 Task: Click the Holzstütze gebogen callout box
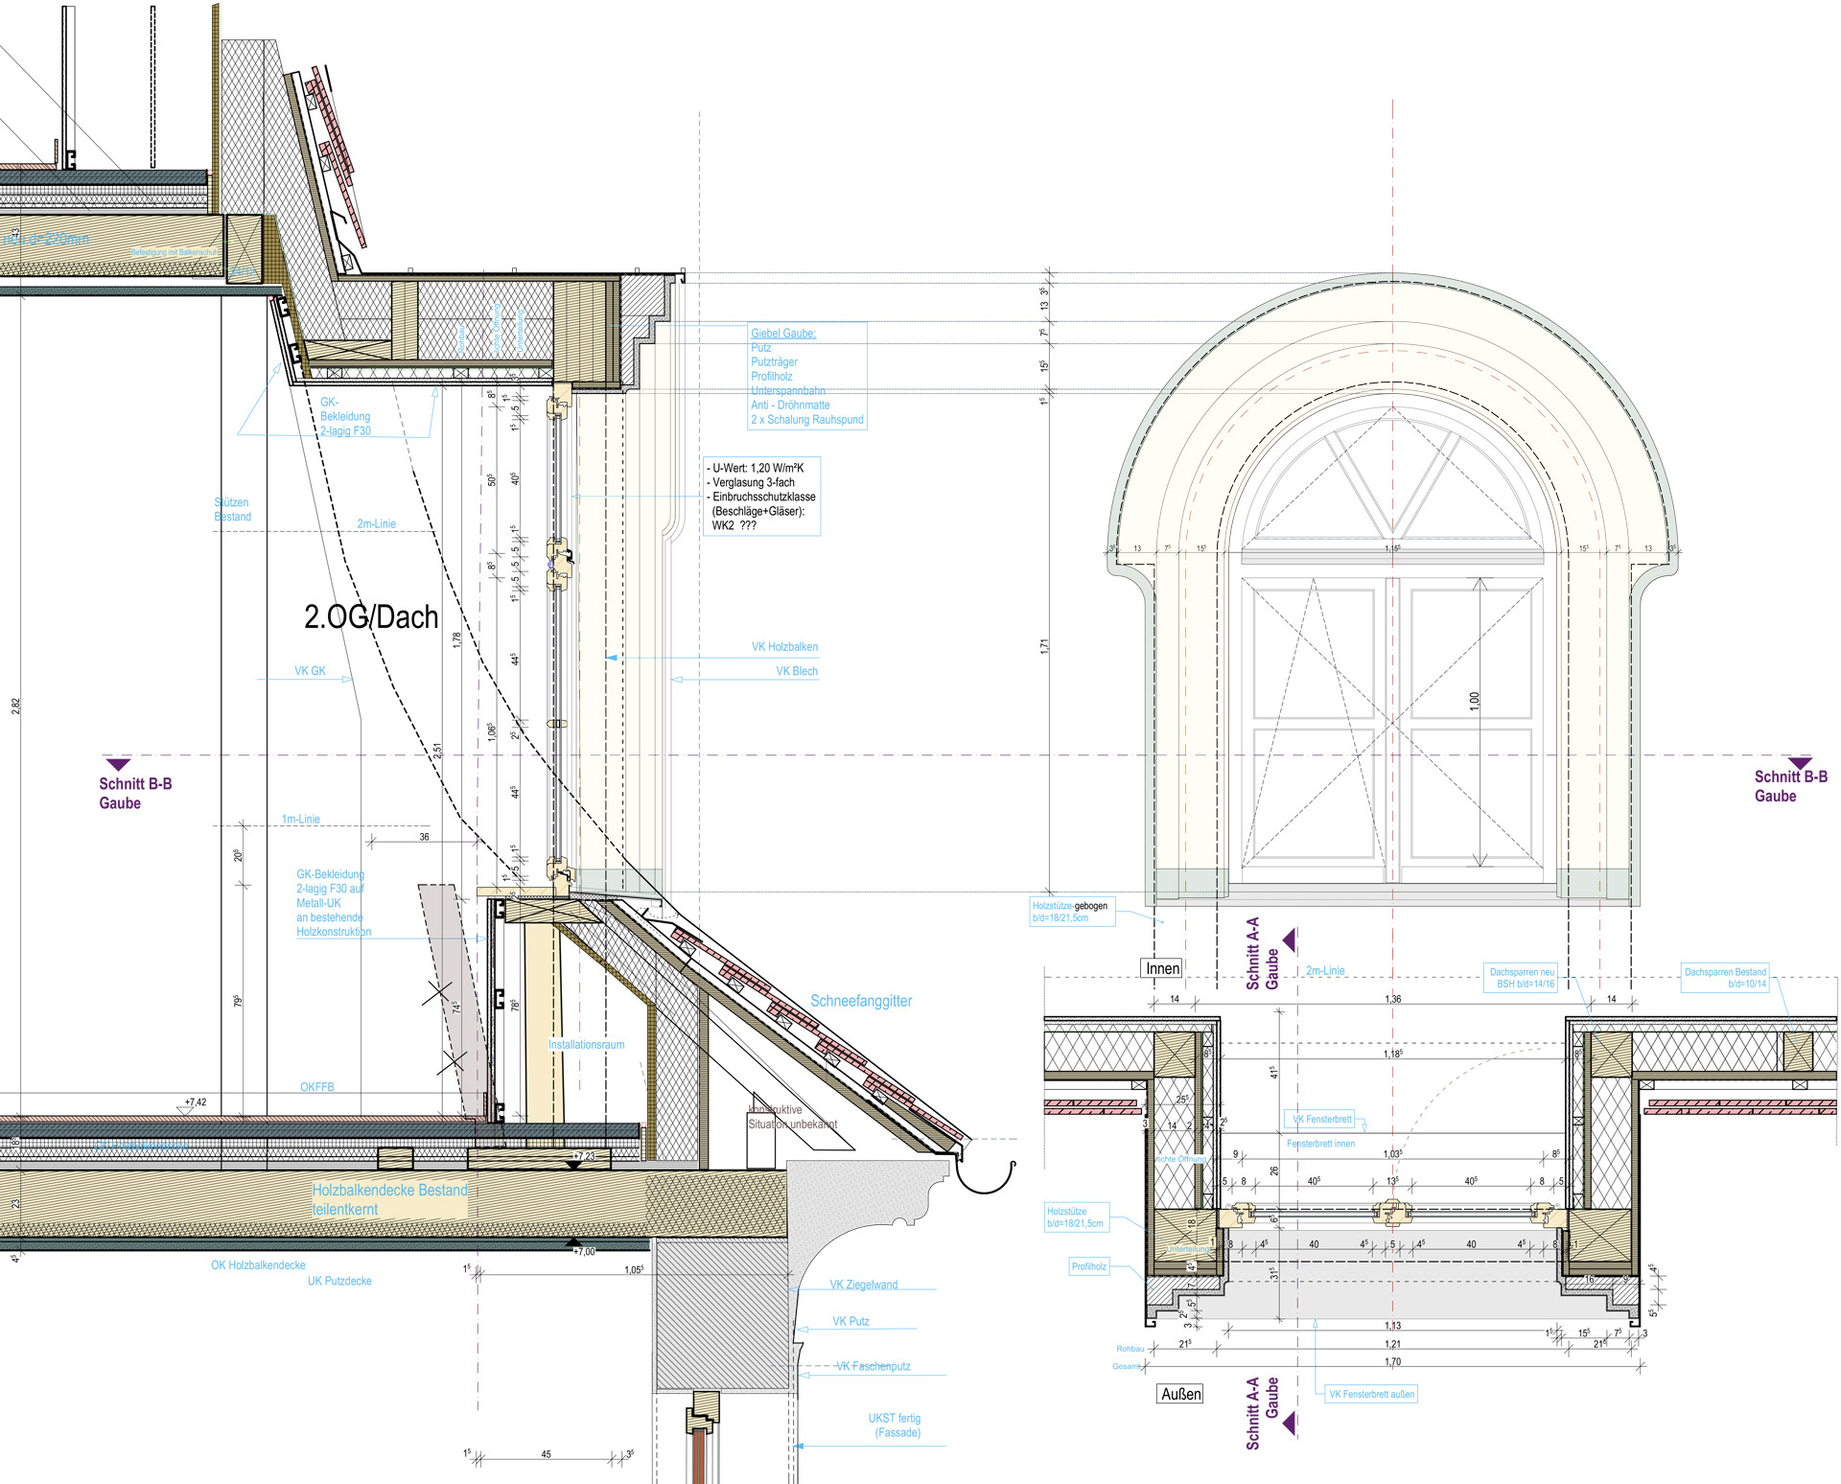(1073, 912)
